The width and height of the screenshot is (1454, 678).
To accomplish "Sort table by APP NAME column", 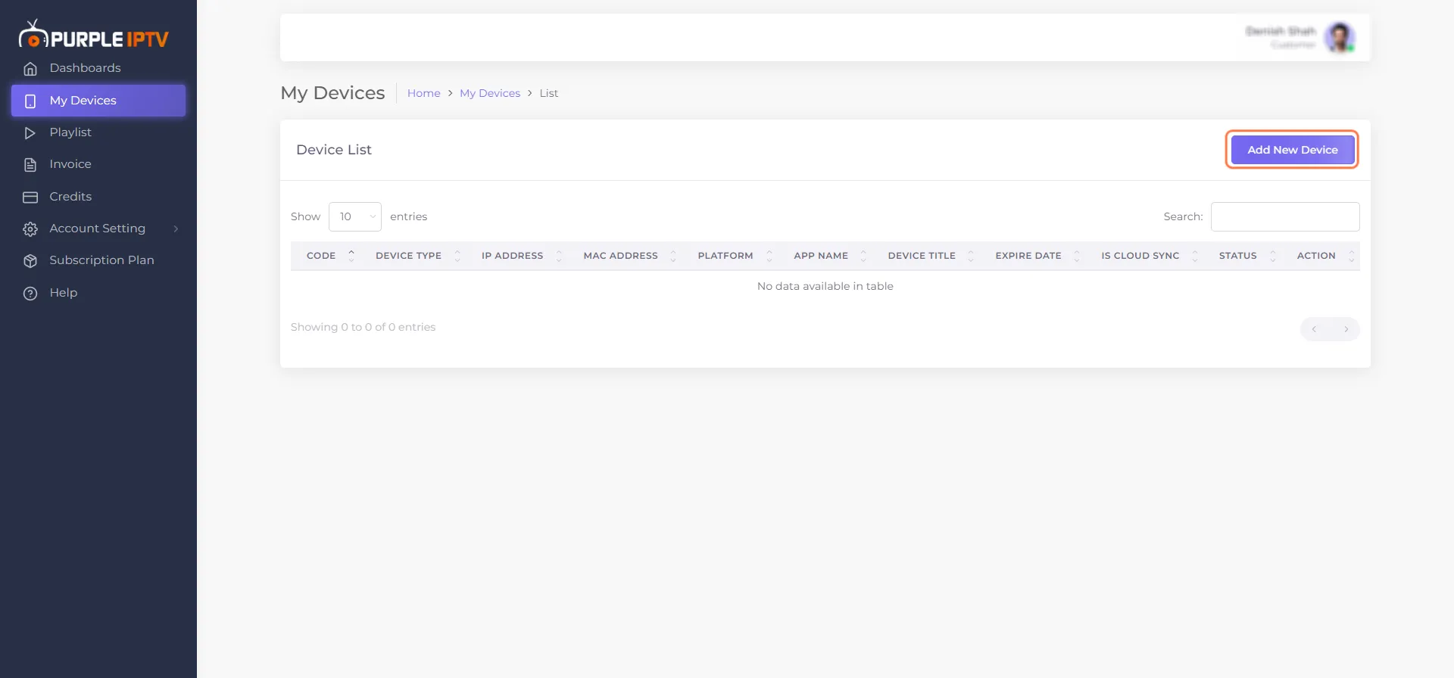I will pyautogui.click(x=825, y=256).
